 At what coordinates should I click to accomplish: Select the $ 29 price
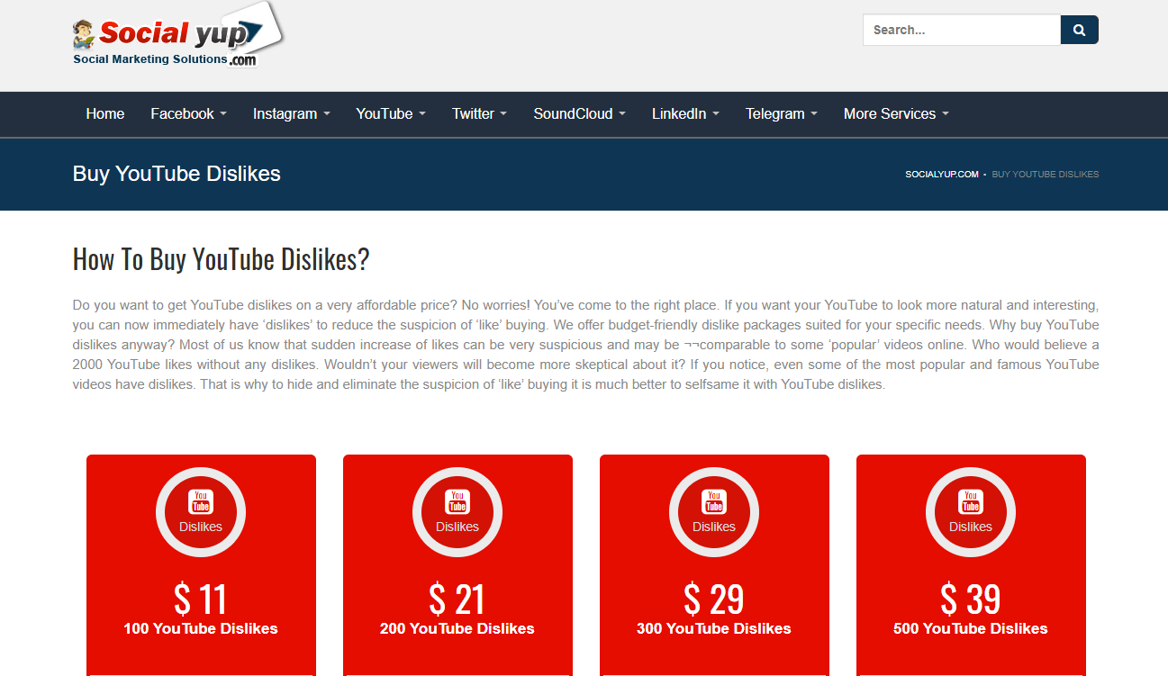pos(714,599)
